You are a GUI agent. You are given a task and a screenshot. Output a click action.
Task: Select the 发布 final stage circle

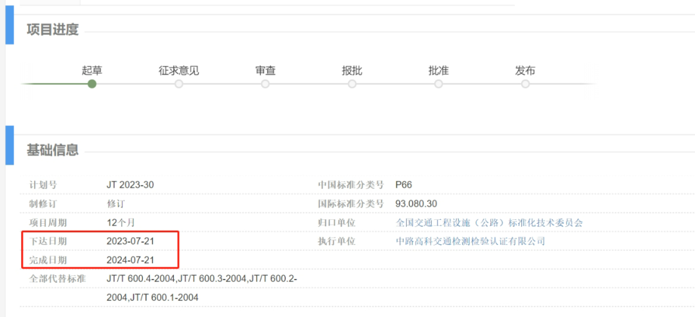(525, 84)
